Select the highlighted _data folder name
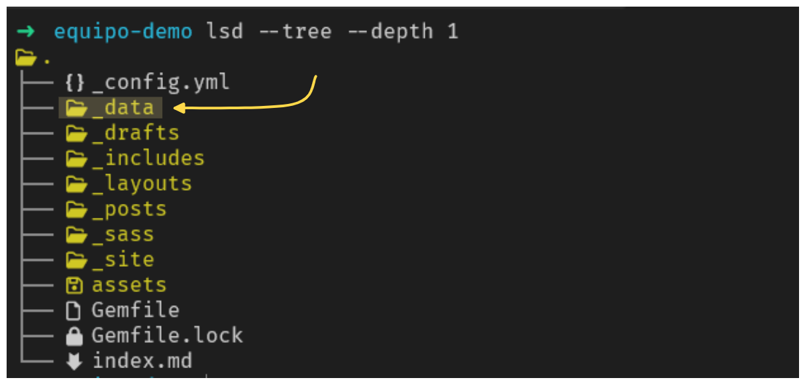Image resolution: width=805 pixels, height=384 pixels. (123, 108)
